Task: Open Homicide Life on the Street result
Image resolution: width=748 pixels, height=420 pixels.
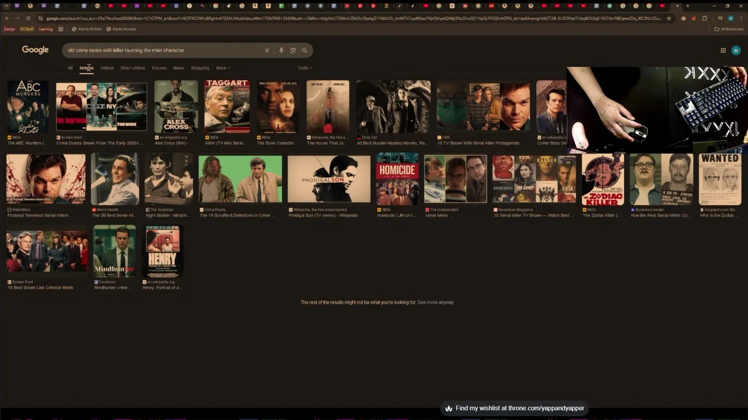Action: tap(397, 178)
